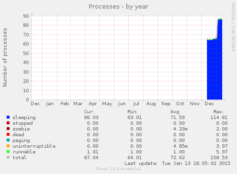237x174 pixels.
Task: Click runnable maximum value 5.97
Action: 222,152
